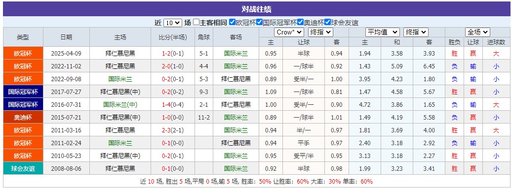Open the 終指 dropdown beside Crow*
The width and height of the screenshot is (512, 189).
tap(320, 32)
